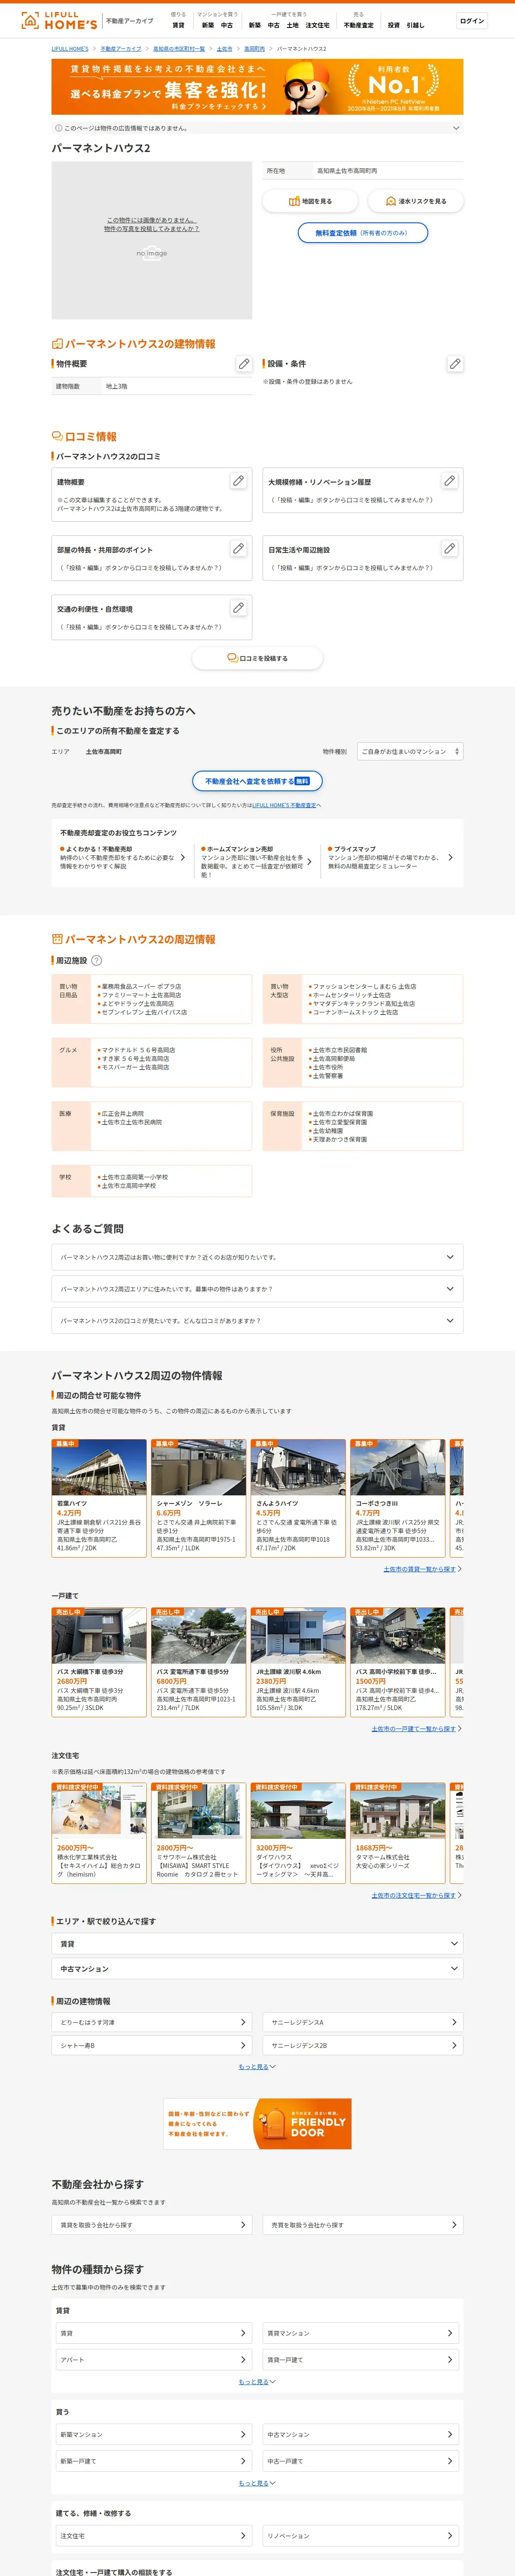
Task: Expand the 中古マンション area filter accordion
Action: click(x=257, y=1969)
